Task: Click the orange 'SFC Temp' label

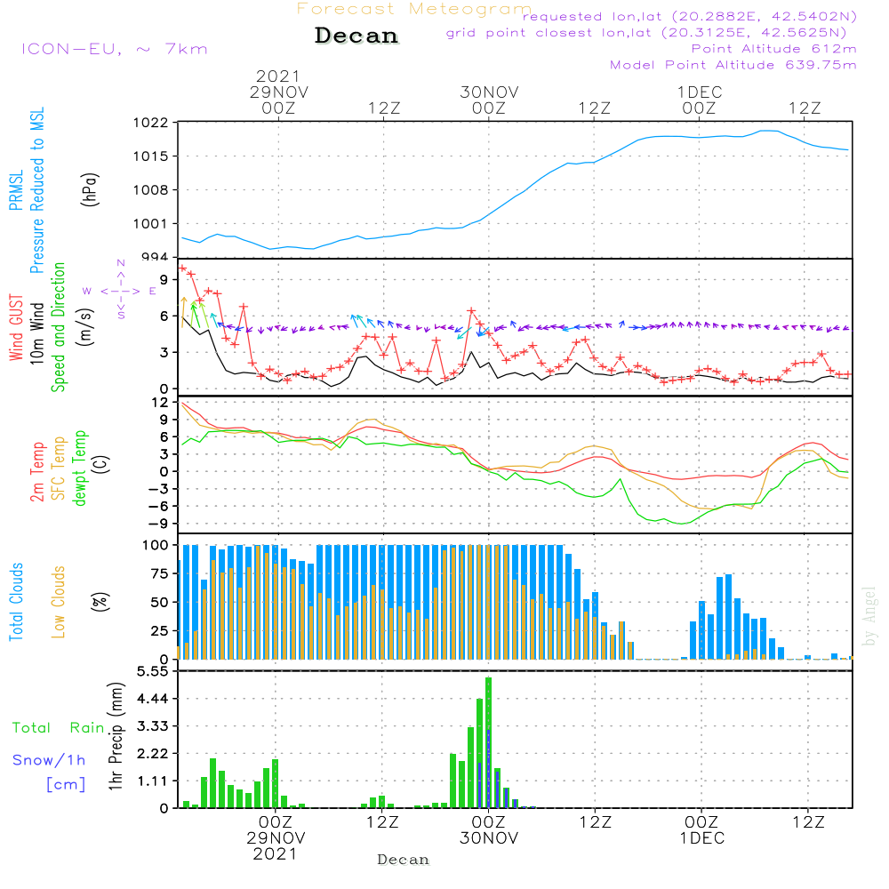Action: point(59,469)
